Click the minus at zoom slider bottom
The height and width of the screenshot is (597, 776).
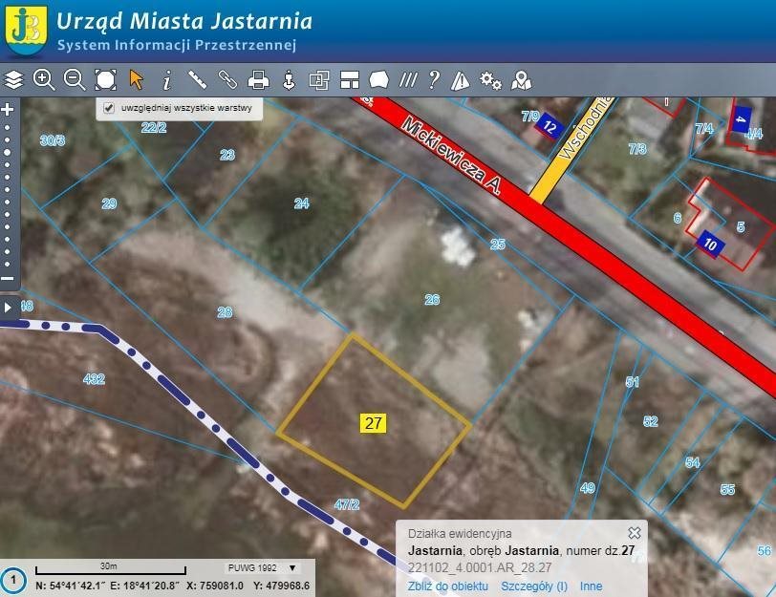(x=8, y=279)
